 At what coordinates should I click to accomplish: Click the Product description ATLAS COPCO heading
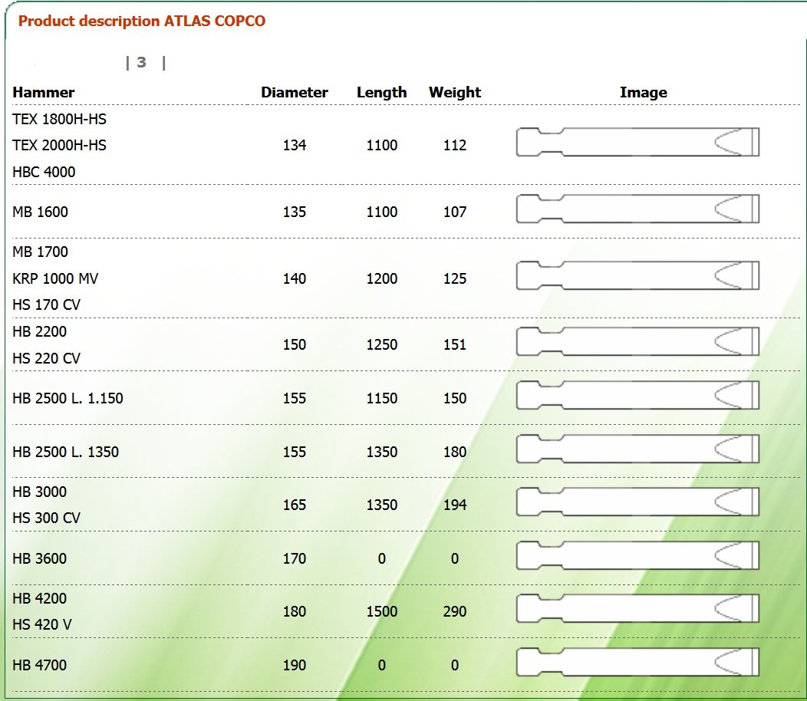(x=142, y=21)
